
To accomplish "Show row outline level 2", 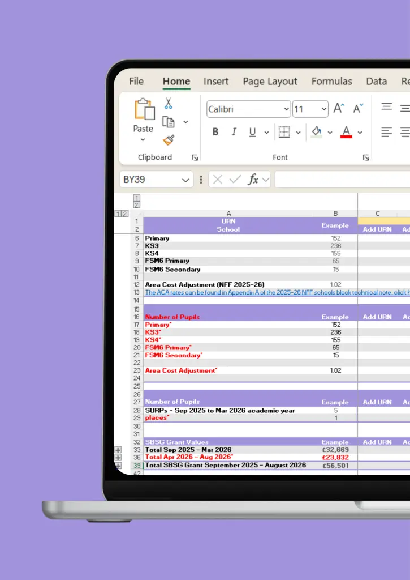I will [x=125, y=214].
